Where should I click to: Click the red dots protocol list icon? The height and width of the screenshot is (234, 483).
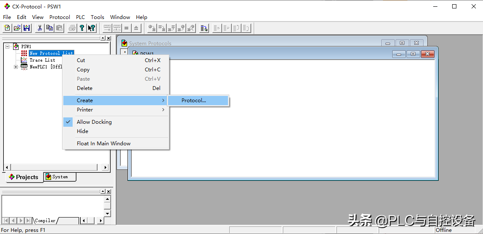point(24,53)
